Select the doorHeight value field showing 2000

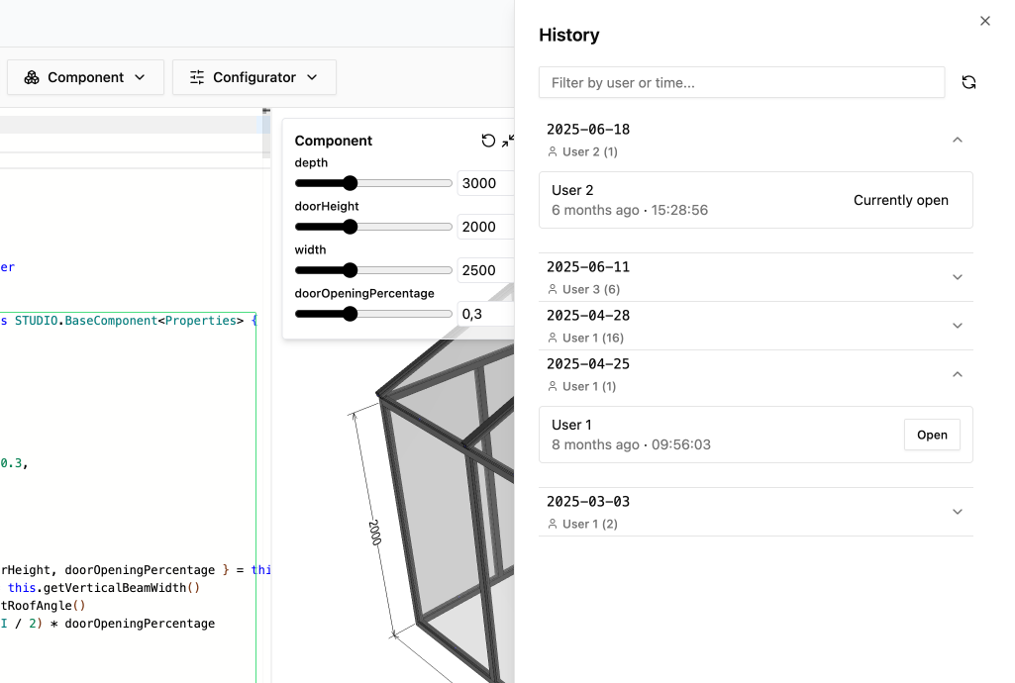[484, 227]
